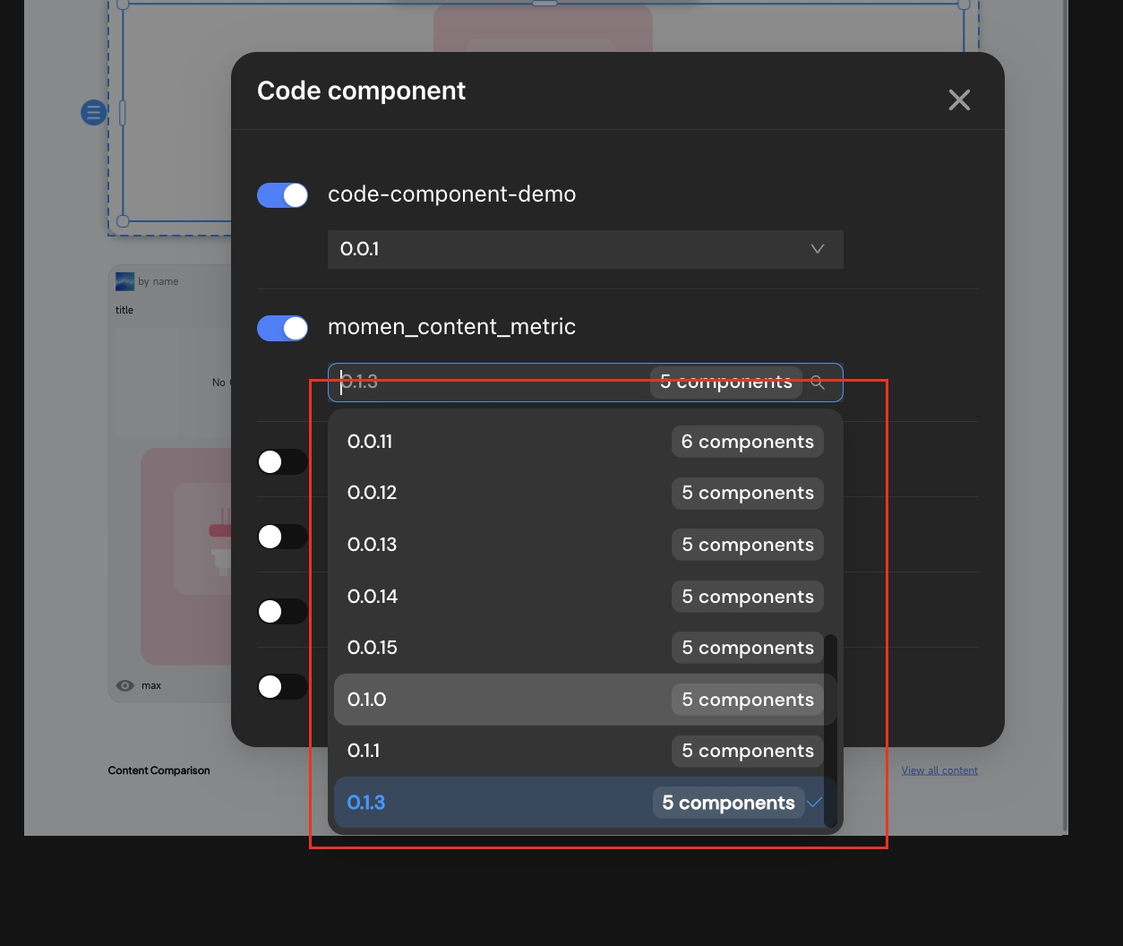The image size is (1123, 946).
Task: Click the version dropdown list scrollbar
Action: [830, 730]
